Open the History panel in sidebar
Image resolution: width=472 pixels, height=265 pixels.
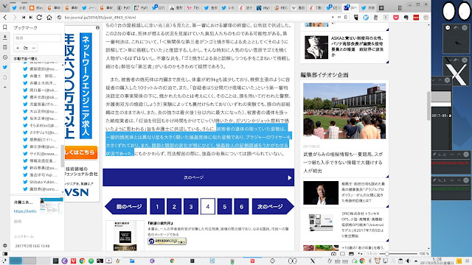pos(5,57)
